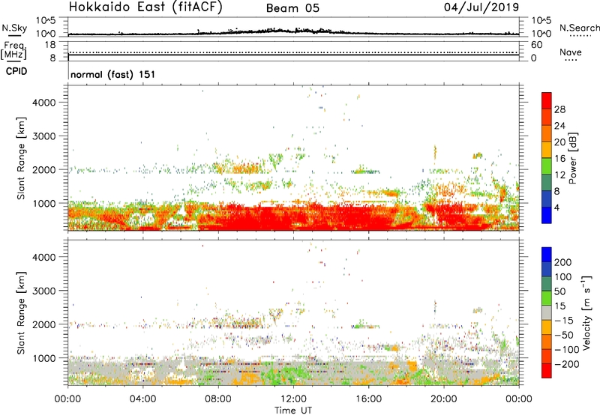Click '18' on the frequency axis
Screen dimensions: 600x415
pyautogui.click(x=50, y=45)
